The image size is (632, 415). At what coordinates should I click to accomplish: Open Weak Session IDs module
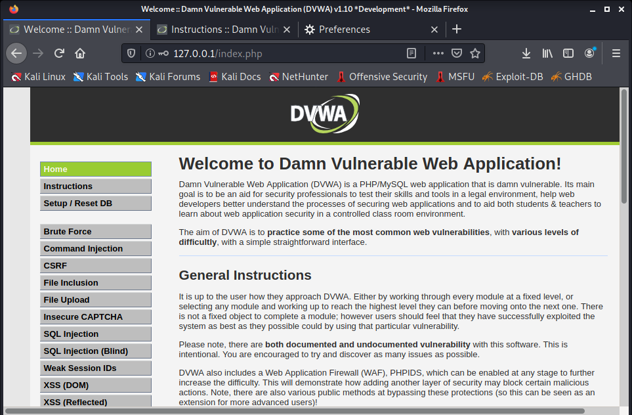click(96, 368)
